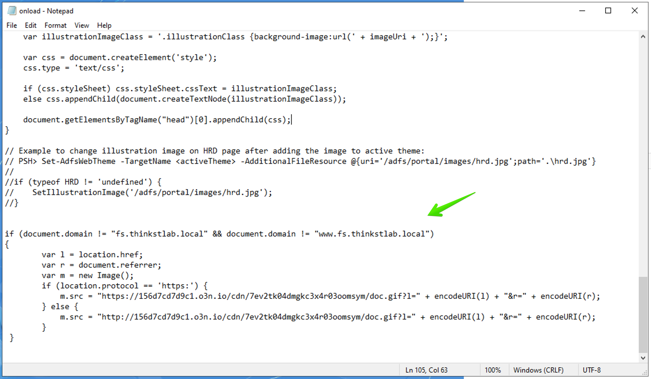Click the 'var m = new Image();' line
The height and width of the screenshot is (379, 651).
(x=88, y=276)
